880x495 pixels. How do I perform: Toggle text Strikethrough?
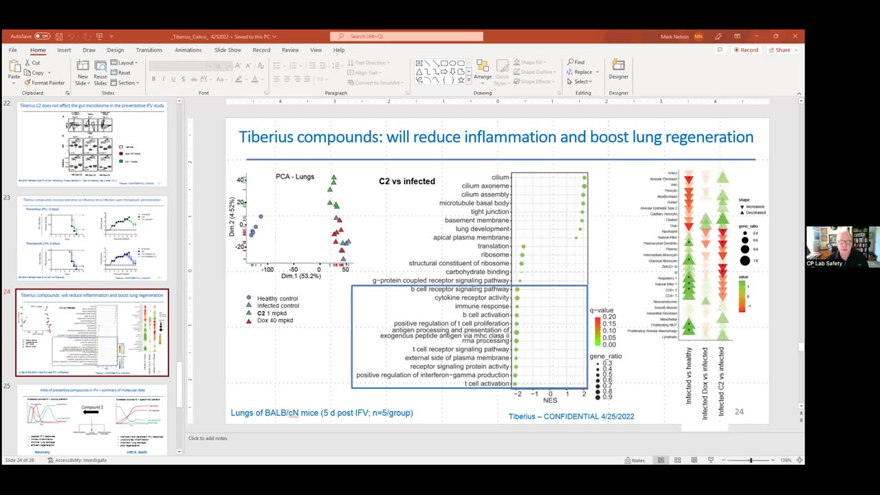tap(193, 79)
